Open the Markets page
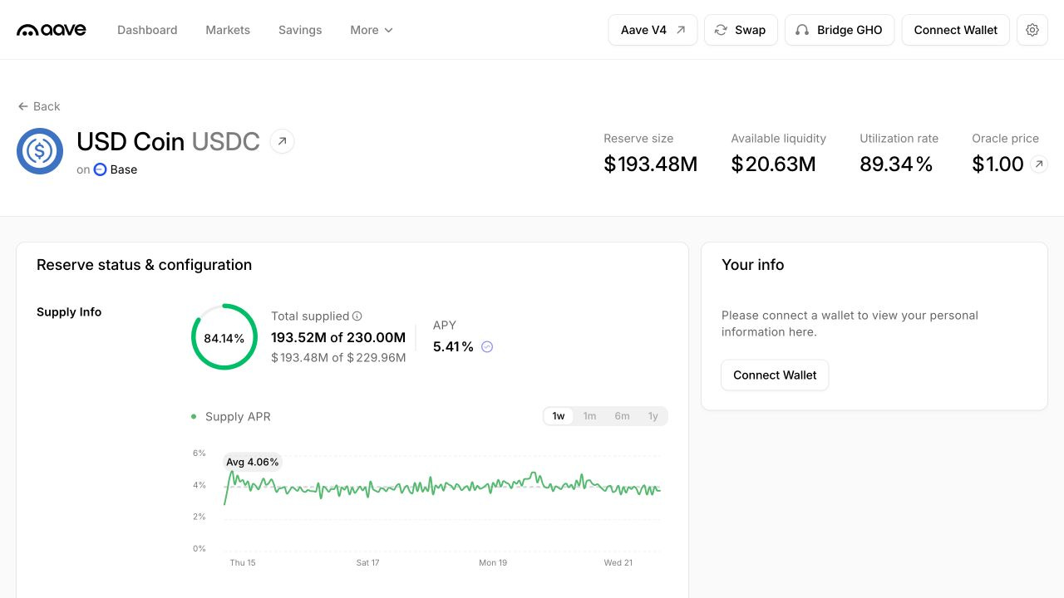 [x=228, y=30]
